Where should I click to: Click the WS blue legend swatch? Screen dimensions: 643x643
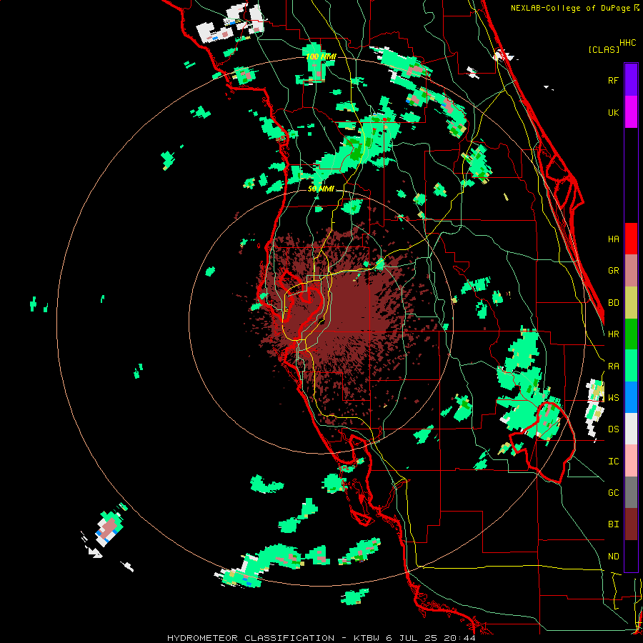(631, 397)
